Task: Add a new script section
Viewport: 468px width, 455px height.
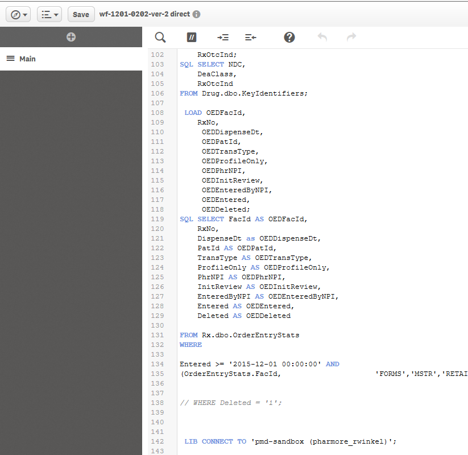Action: pyautogui.click(x=71, y=37)
